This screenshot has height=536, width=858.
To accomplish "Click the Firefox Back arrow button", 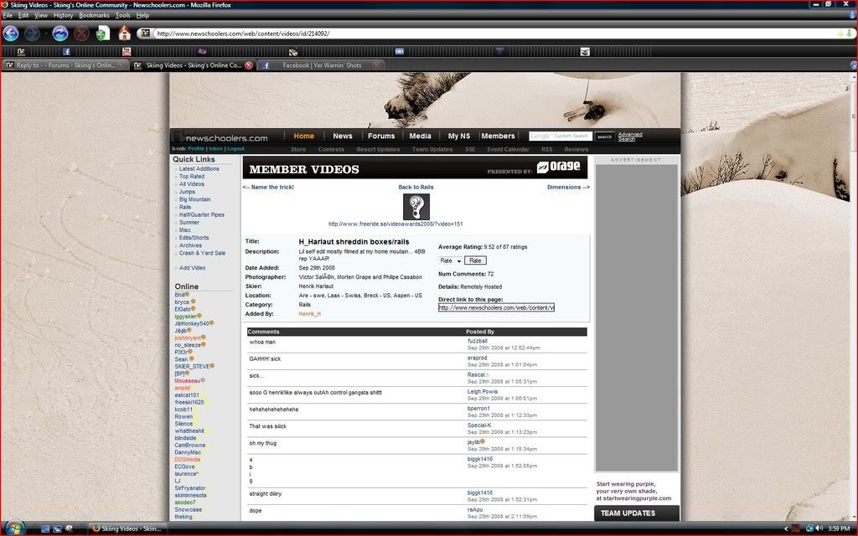I will [x=11, y=33].
